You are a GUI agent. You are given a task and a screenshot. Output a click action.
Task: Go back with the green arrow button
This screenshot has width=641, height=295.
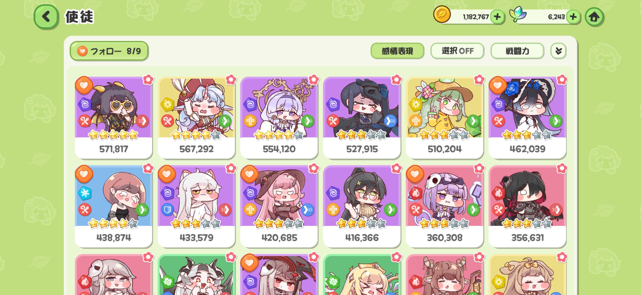(46, 17)
